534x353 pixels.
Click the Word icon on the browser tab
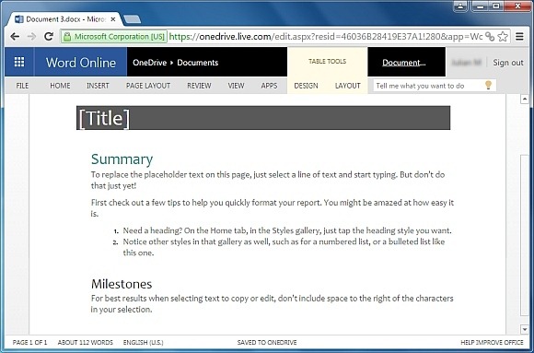[x=19, y=19]
